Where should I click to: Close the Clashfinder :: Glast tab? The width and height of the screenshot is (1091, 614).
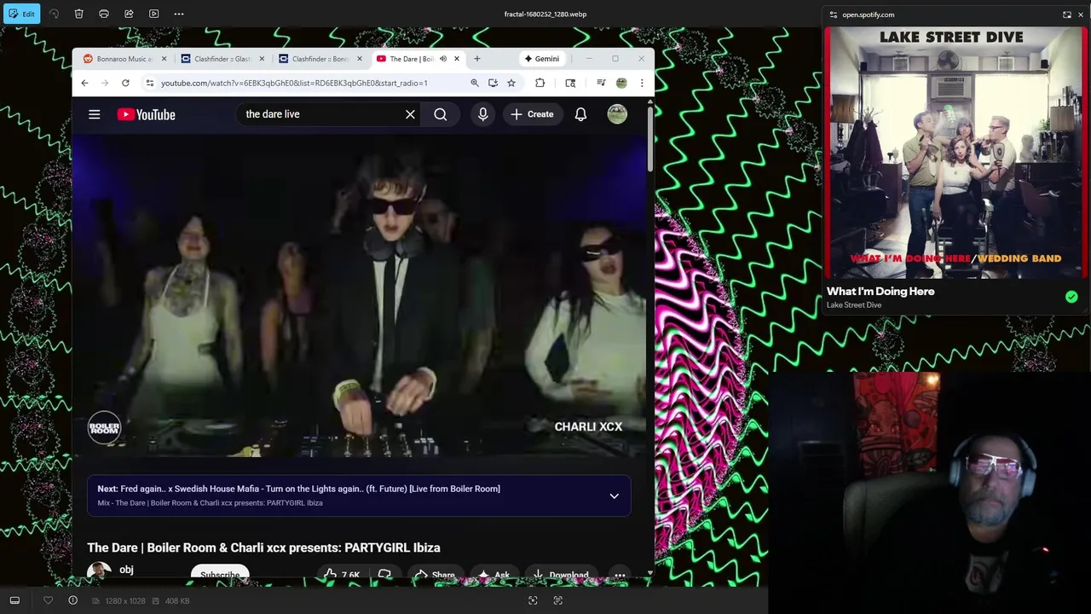pos(262,59)
